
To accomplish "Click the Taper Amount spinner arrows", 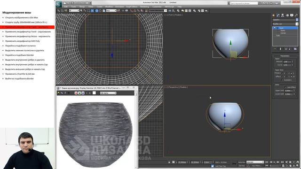I will [x=293, y=61].
